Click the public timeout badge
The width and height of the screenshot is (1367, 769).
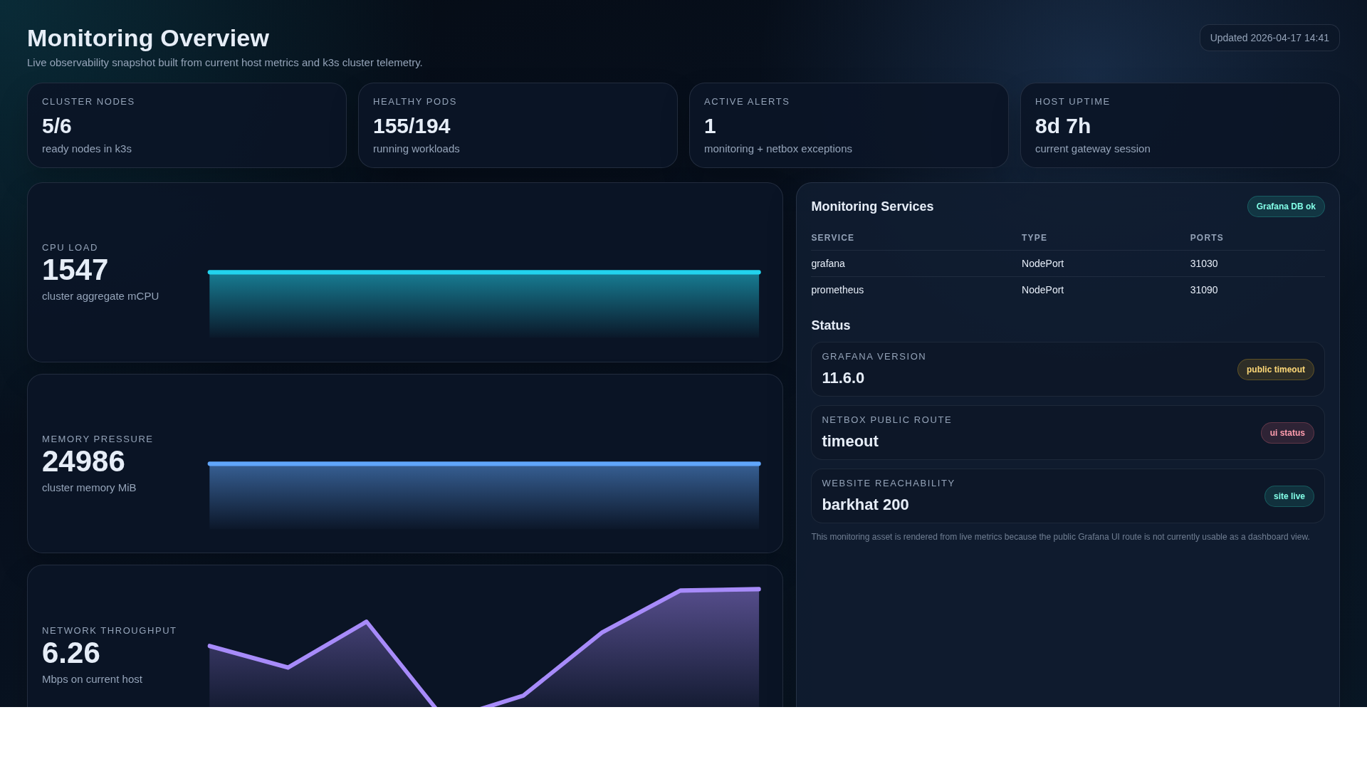pyautogui.click(x=1275, y=369)
